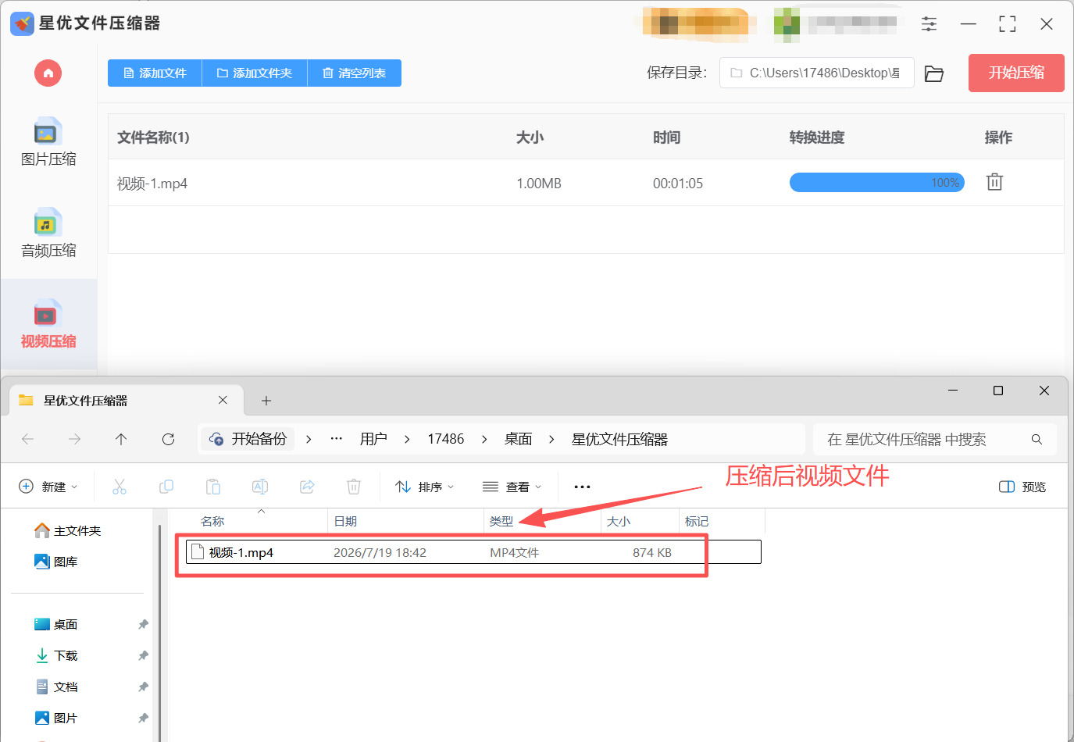Click the 桌面 breadcrumb segment
The image size is (1074, 742).
[x=518, y=439]
